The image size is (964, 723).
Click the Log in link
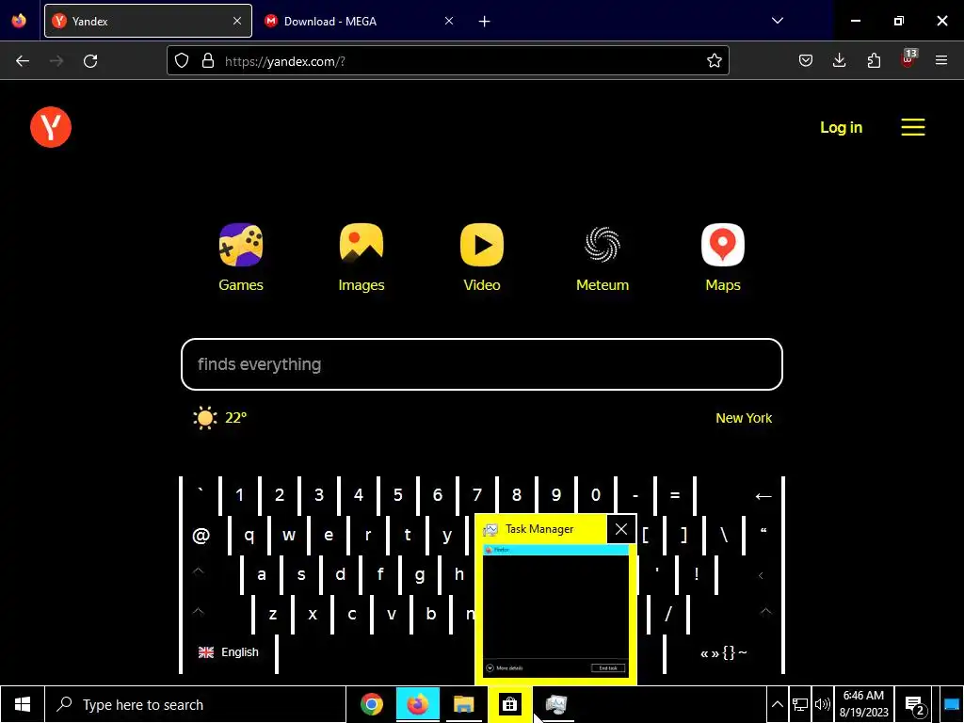coord(841,127)
